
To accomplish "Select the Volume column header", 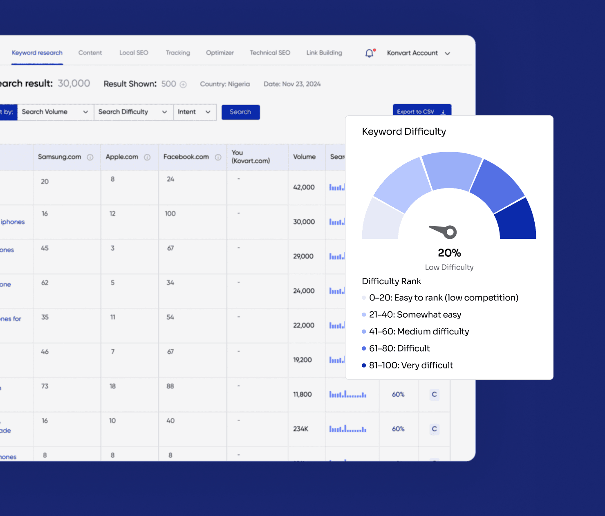I will coord(304,157).
